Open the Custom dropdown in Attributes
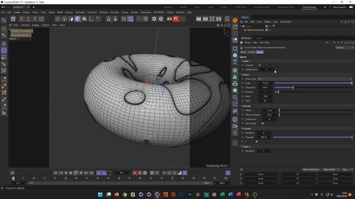Image resolution: width=355 pixels, height=199 pixels. pyautogui.click(x=344, y=48)
